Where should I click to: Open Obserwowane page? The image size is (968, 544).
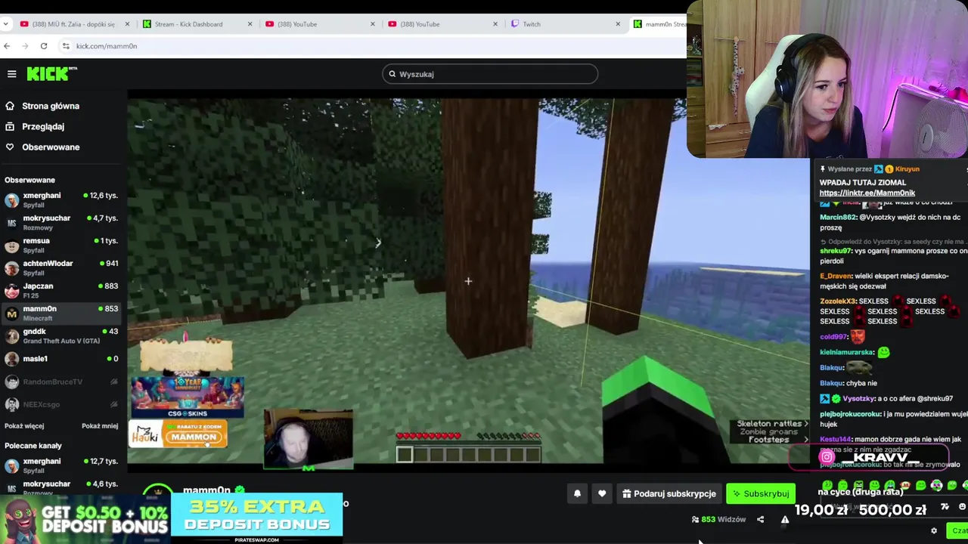[x=51, y=147]
